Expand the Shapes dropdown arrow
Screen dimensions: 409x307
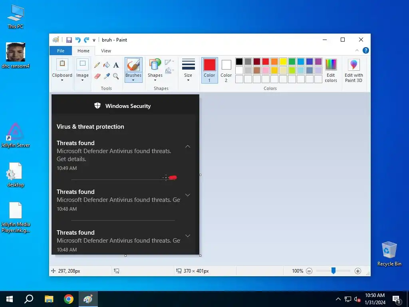point(155,80)
